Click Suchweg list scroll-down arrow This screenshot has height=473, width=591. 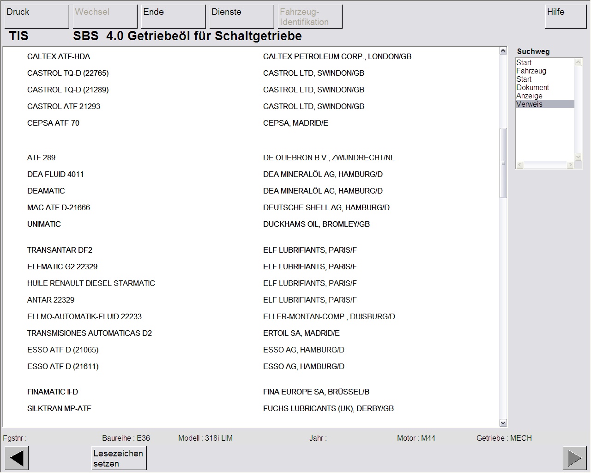point(578,157)
